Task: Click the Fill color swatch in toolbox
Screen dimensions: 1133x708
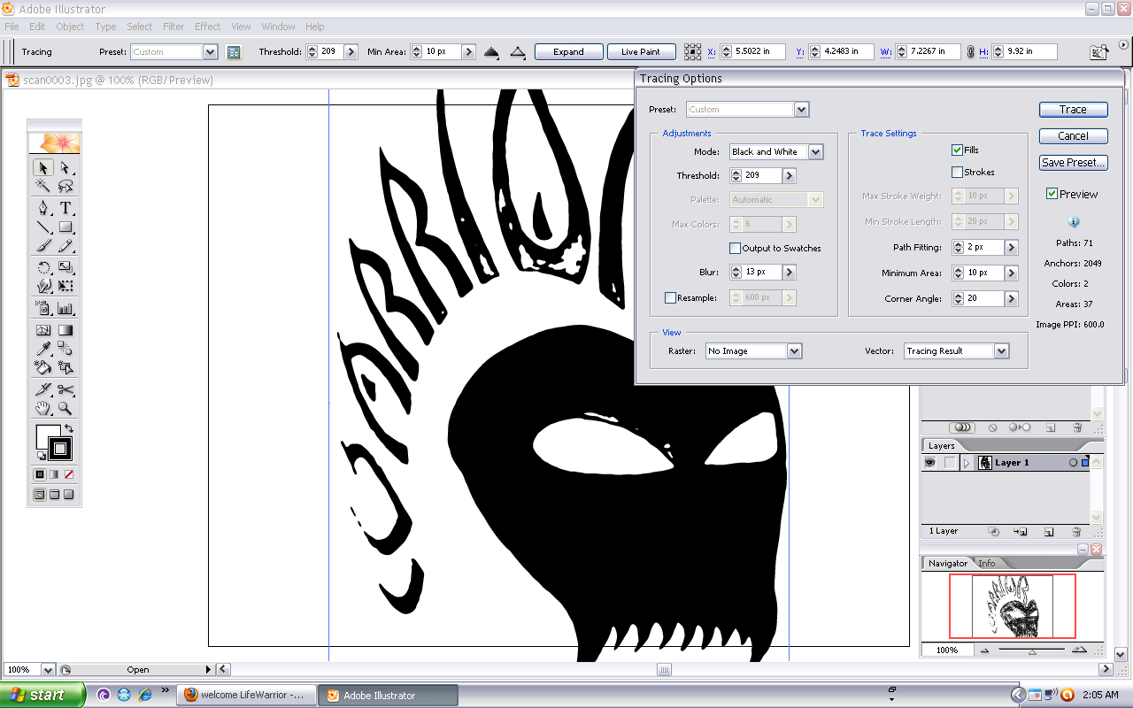Action: click(44, 435)
